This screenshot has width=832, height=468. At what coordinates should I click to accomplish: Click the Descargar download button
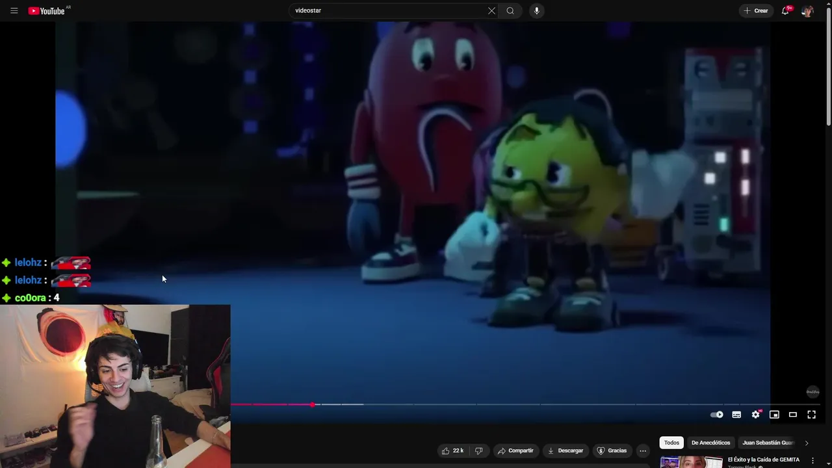coord(565,450)
